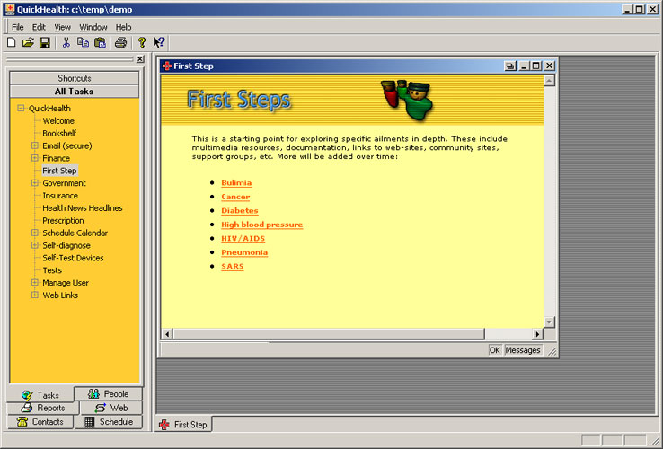The height and width of the screenshot is (449, 663).
Task: Click the vertical scrollbar down arrow in First Step
Action: point(550,321)
